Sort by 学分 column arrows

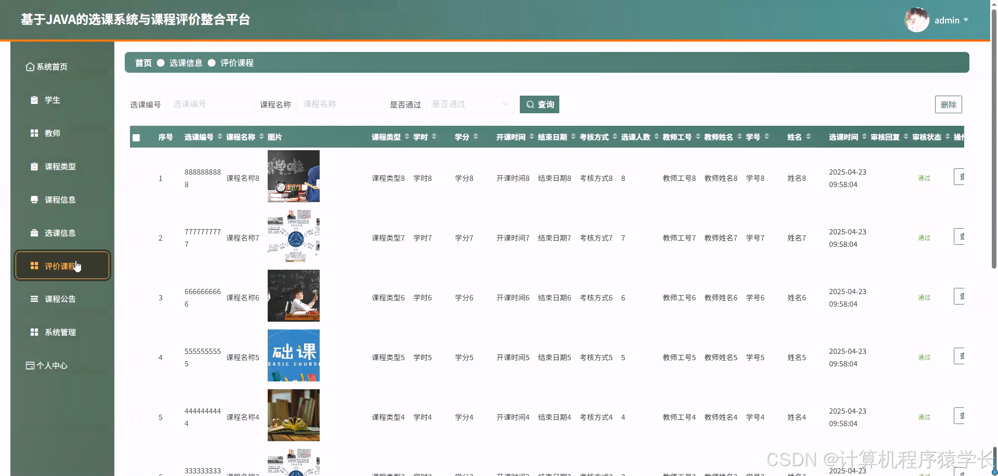[x=476, y=137]
